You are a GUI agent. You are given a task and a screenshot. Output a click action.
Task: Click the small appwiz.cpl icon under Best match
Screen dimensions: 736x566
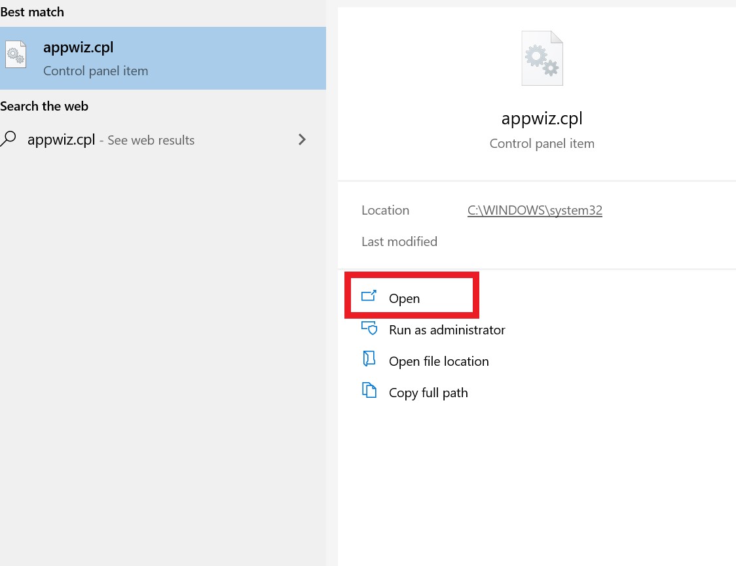click(x=16, y=54)
